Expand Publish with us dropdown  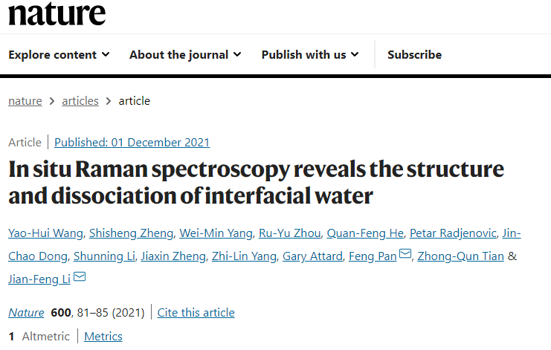[310, 55]
